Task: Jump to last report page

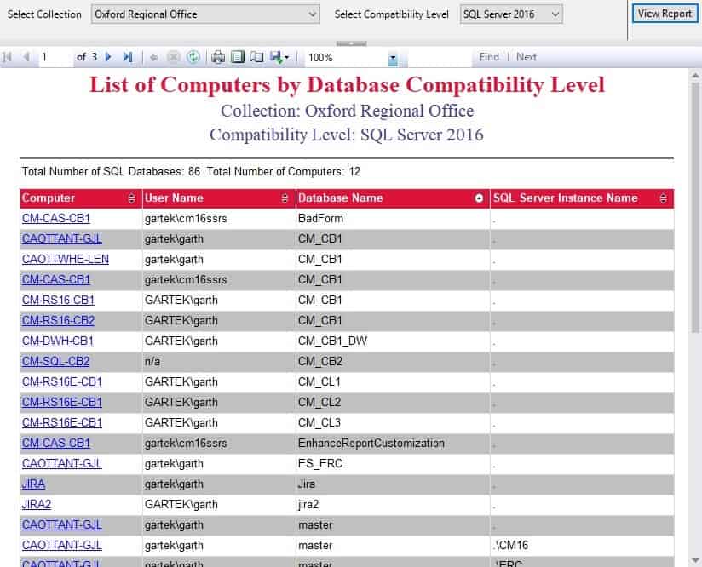Action: click(128, 57)
